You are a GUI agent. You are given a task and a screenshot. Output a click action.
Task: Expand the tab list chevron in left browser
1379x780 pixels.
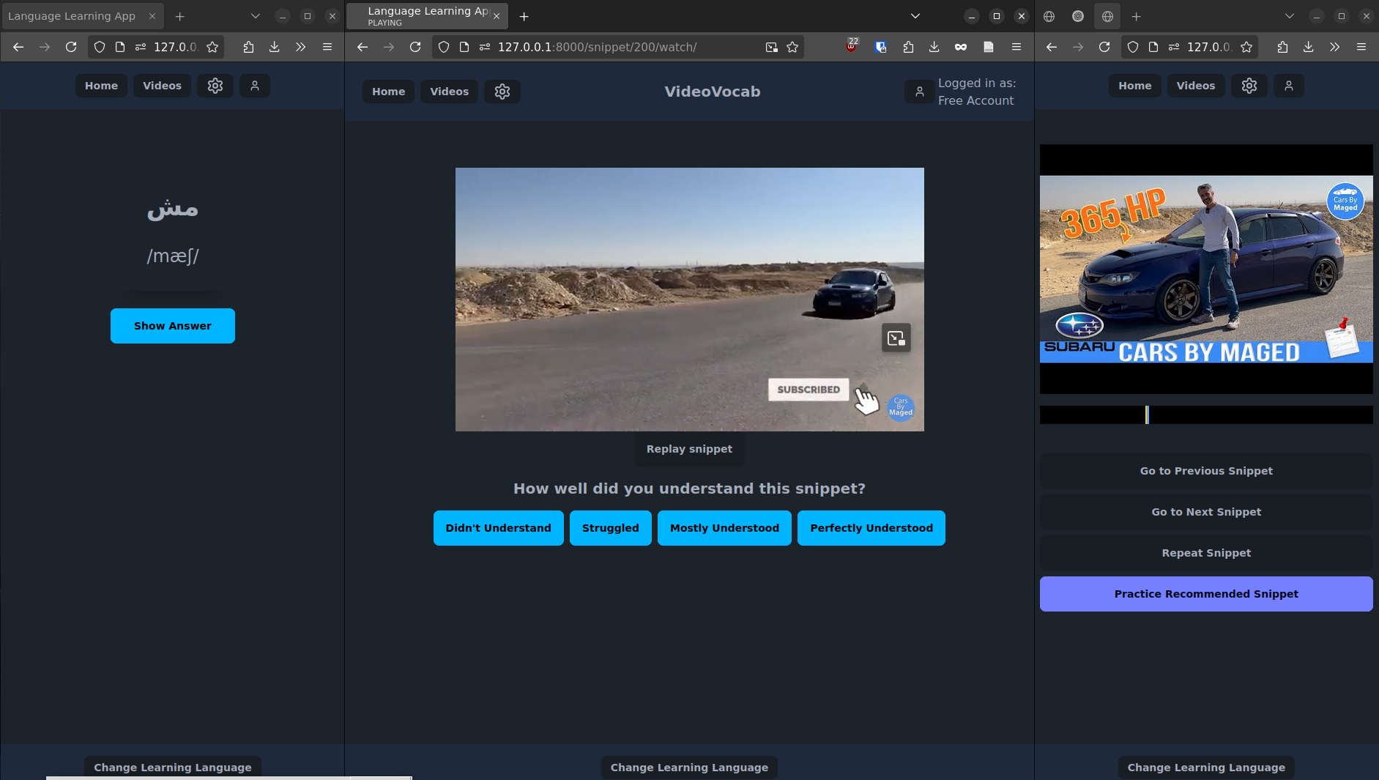[255, 16]
